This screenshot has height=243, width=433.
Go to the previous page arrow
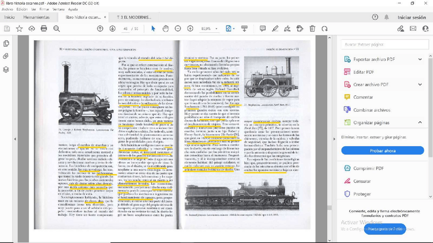100,29
